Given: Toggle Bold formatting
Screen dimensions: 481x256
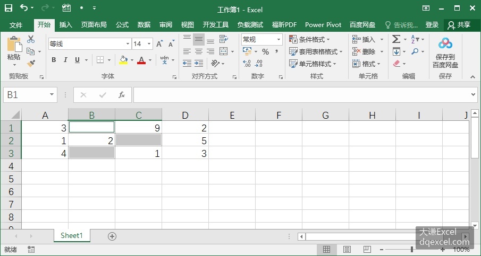Looking at the screenshot, I should (54, 60).
